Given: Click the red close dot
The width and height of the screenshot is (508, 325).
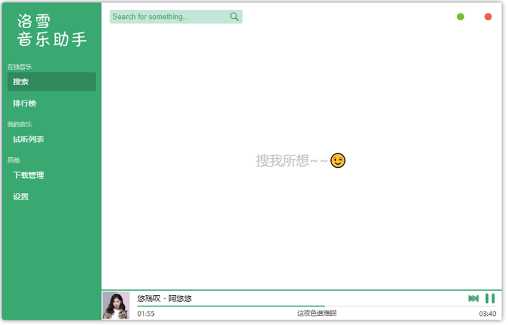Looking at the screenshot, I should (488, 17).
